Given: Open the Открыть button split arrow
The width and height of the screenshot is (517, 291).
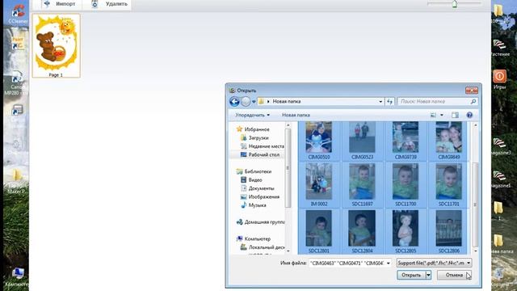Looking at the screenshot, I should (x=428, y=275).
